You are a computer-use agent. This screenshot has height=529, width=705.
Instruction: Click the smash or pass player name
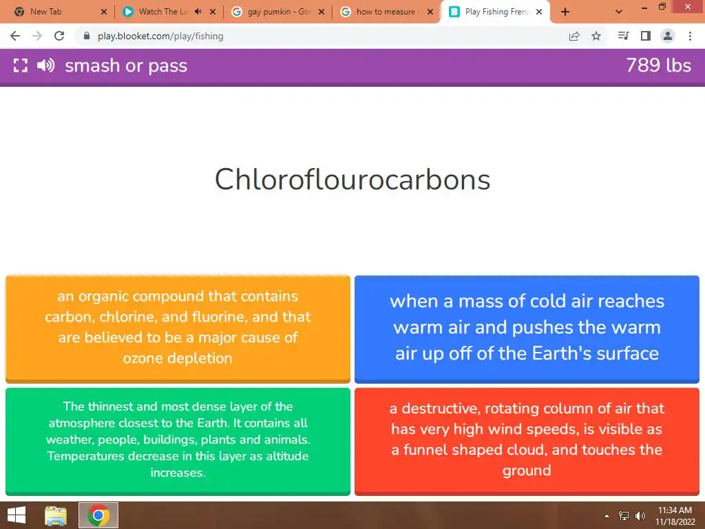click(126, 65)
